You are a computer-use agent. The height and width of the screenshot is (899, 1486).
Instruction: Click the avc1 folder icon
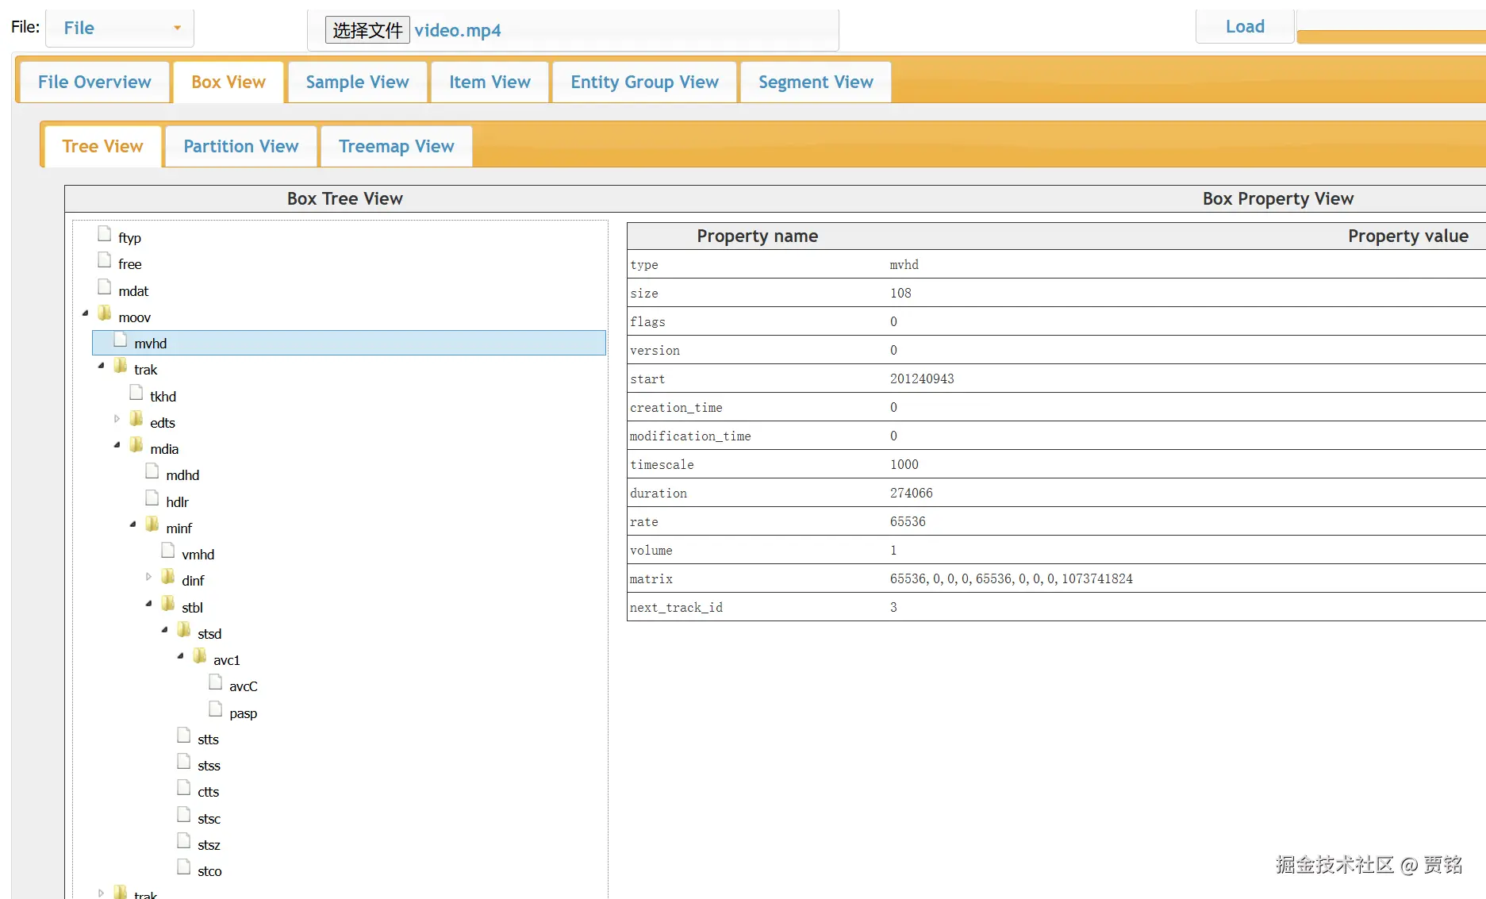point(199,656)
